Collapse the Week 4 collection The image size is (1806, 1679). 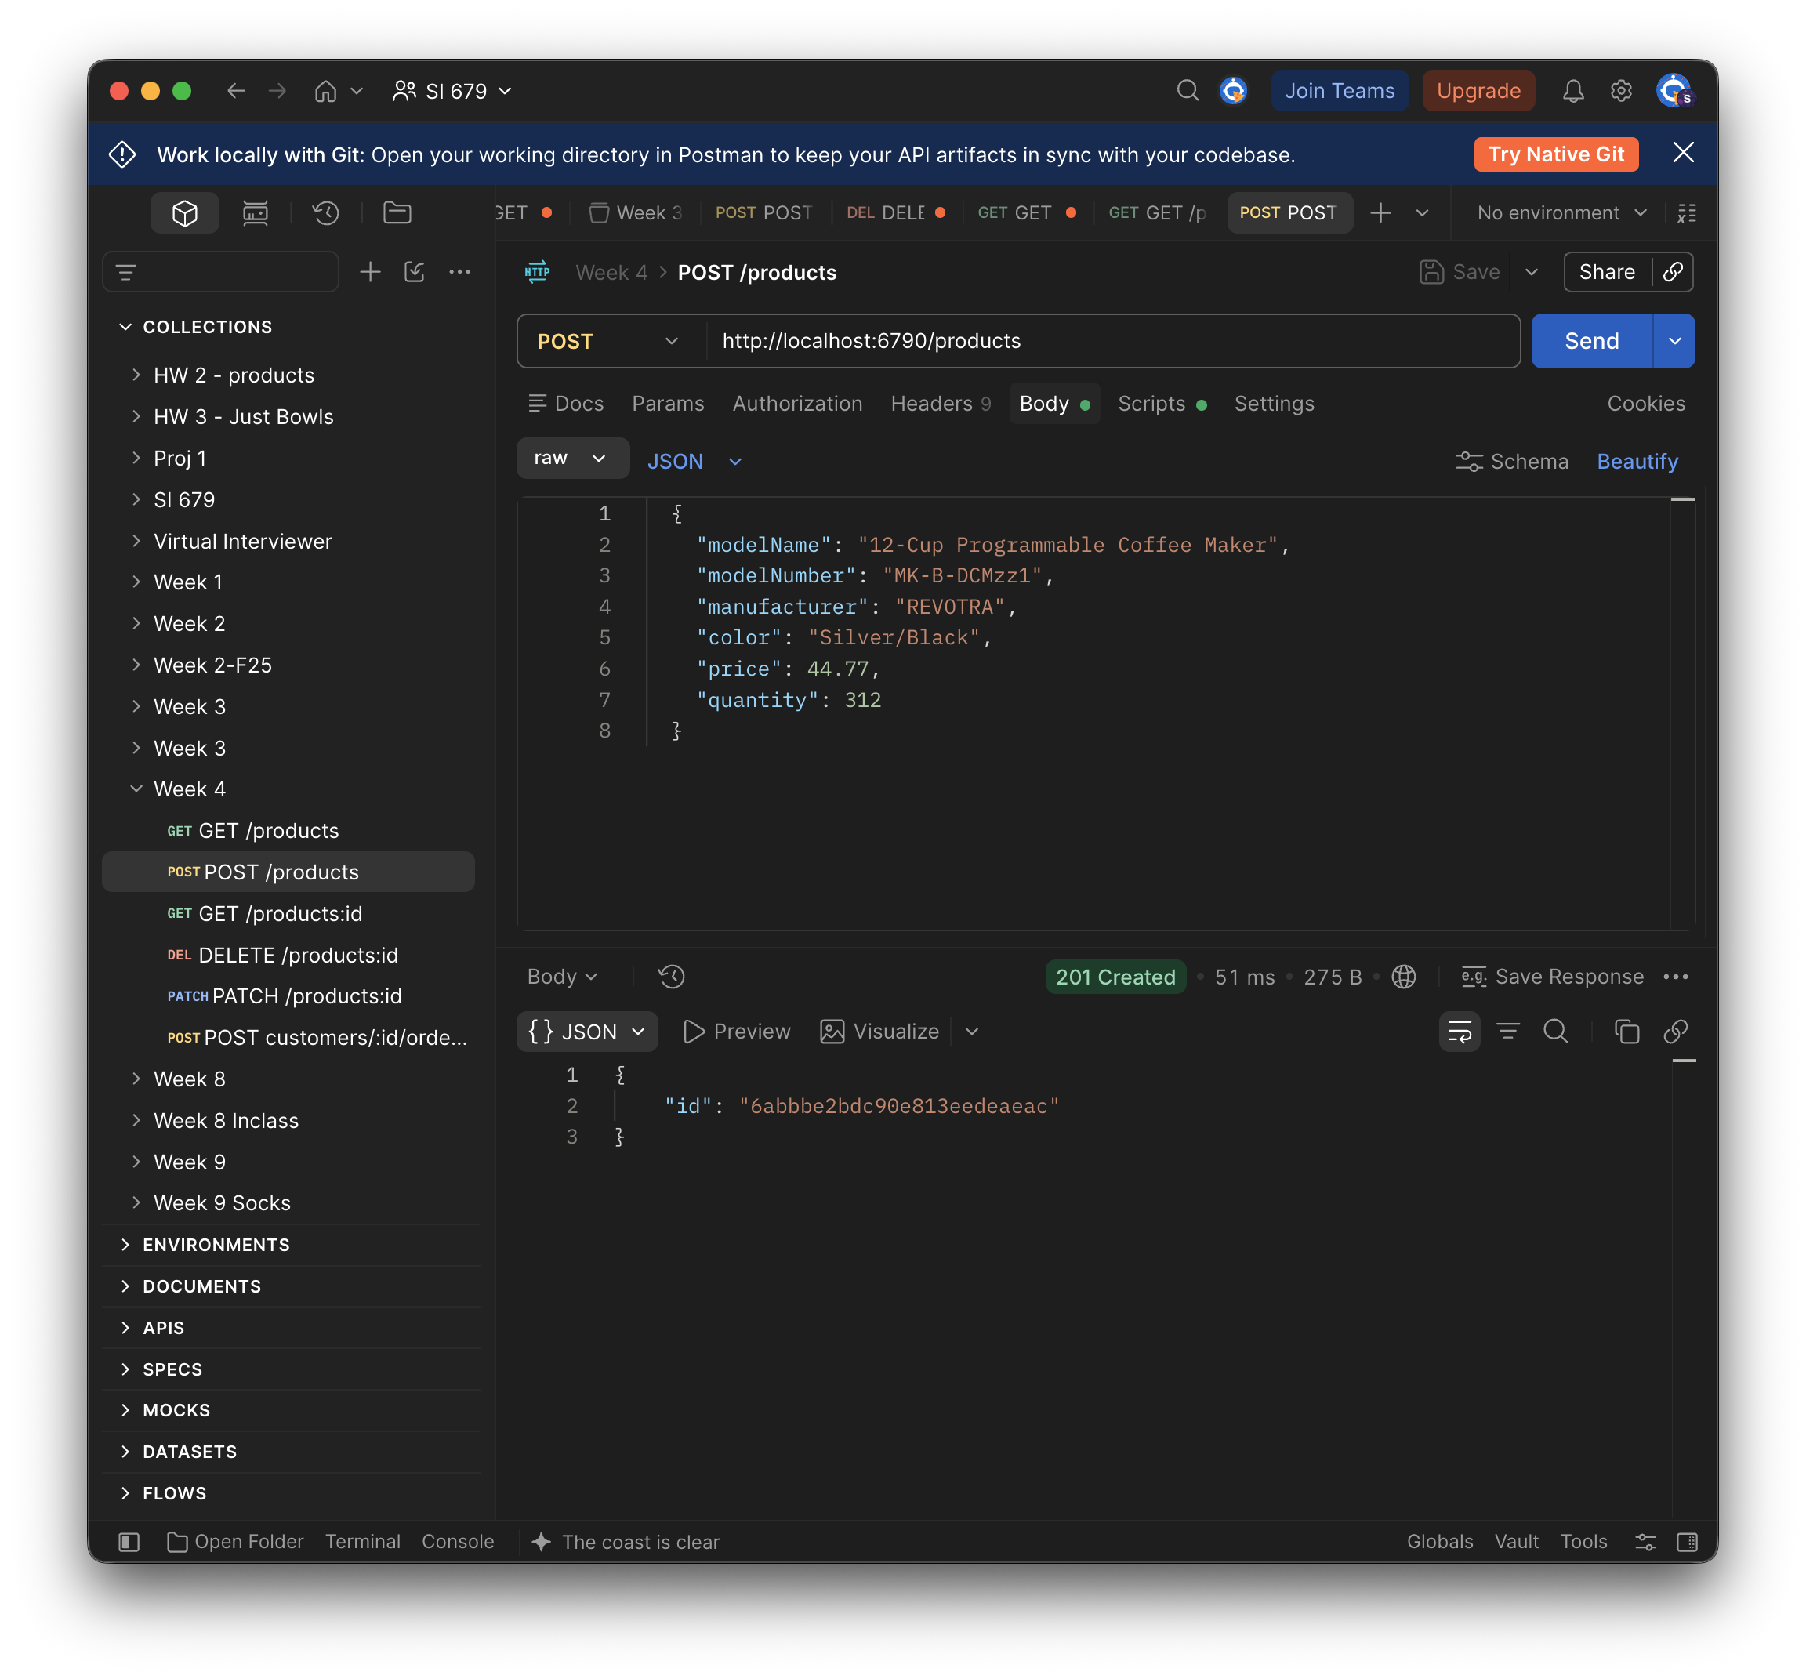click(x=136, y=789)
